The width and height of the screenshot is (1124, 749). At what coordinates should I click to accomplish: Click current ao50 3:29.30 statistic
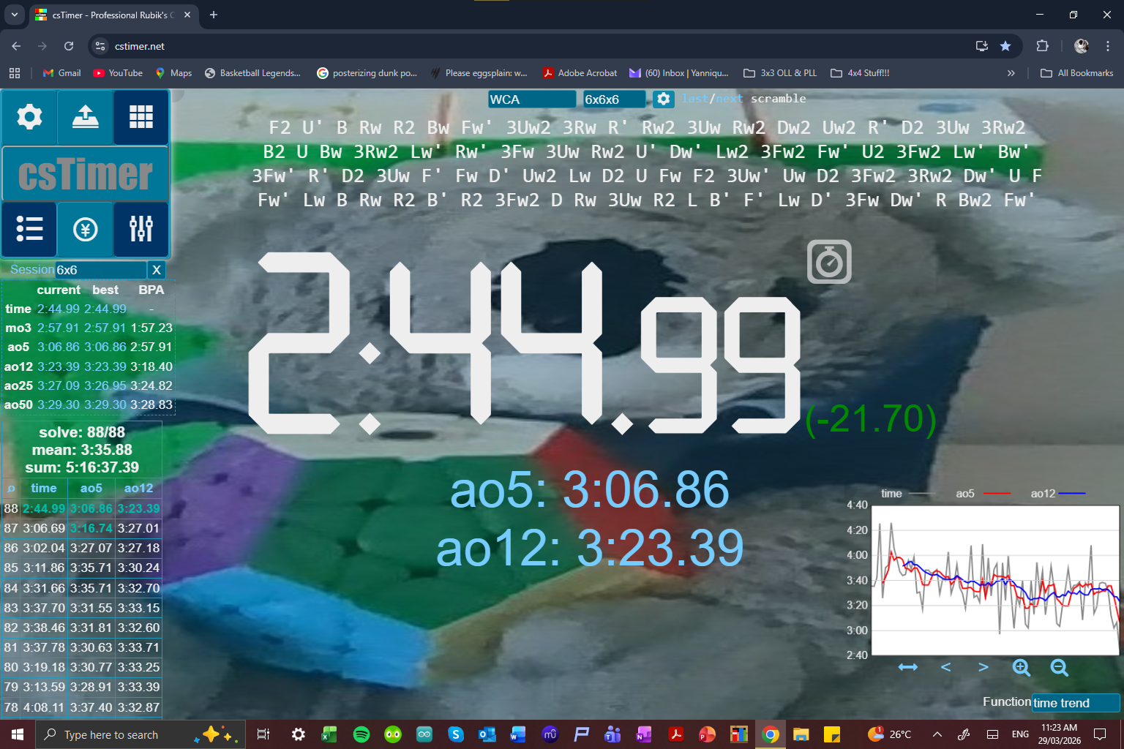(59, 404)
